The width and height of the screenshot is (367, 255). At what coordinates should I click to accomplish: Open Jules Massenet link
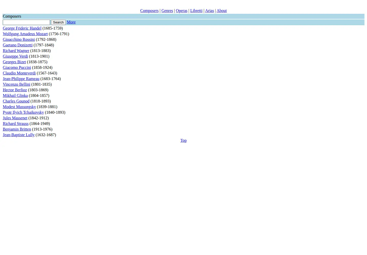click(x=15, y=118)
